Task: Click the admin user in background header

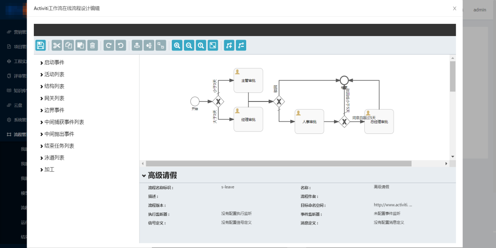Action: (480, 10)
